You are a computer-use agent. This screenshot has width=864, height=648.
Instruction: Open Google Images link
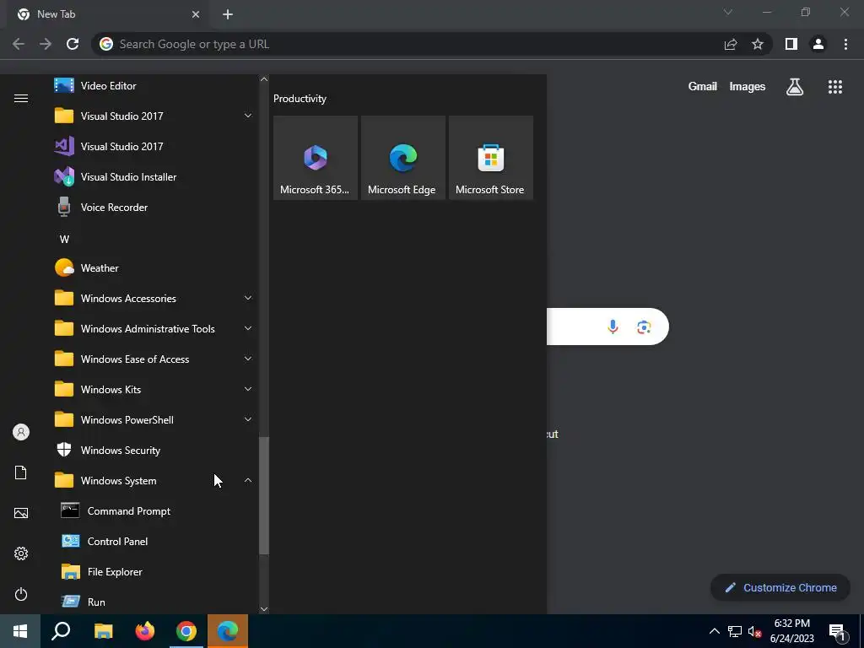coord(748,87)
